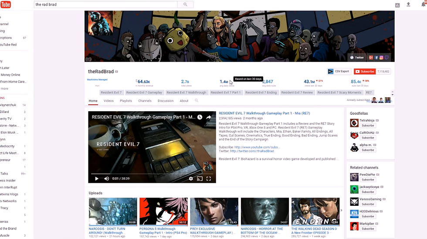Open the Twitter link on banner

tap(357, 58)
